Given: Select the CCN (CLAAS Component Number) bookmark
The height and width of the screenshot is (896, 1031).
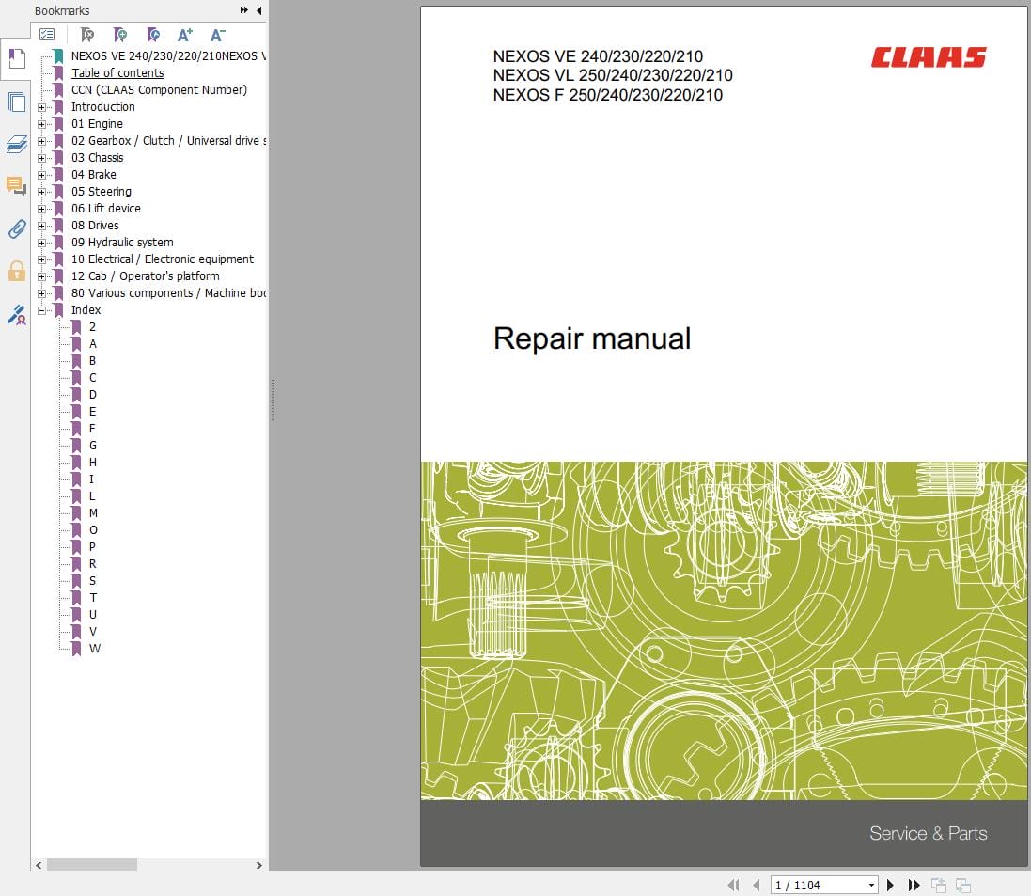Looking at the screenshot, I should 160,89.
